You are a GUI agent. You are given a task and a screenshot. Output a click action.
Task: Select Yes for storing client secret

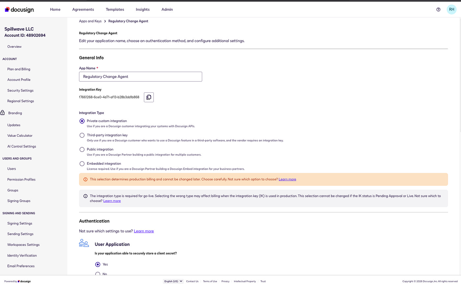(x=97, y=264)
